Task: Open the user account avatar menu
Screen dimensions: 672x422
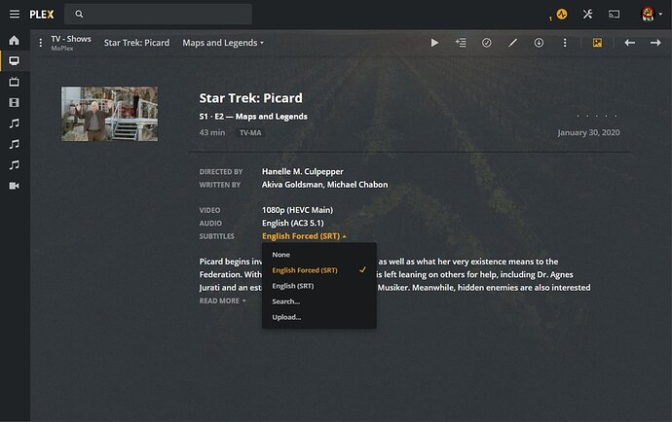Action: click(x=651, y=15)
